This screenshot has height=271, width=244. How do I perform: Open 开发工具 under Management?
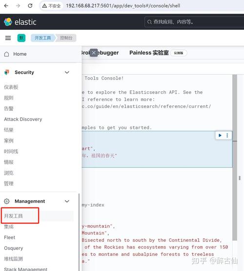pos(13,216)
